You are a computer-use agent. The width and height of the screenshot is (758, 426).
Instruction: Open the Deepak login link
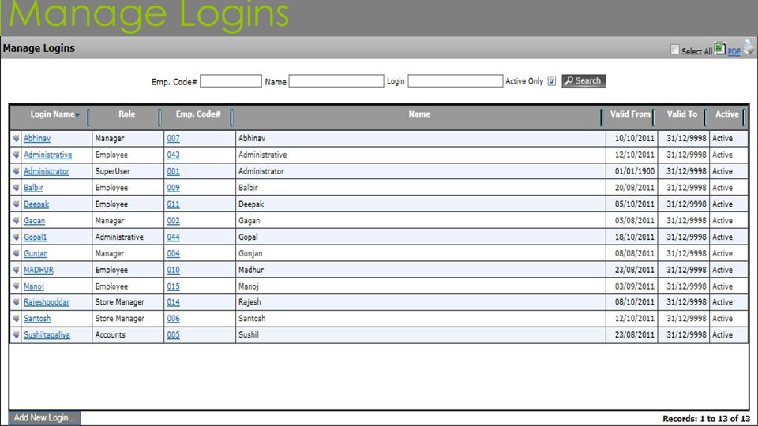pyautogui.click(x=36, y=204)
